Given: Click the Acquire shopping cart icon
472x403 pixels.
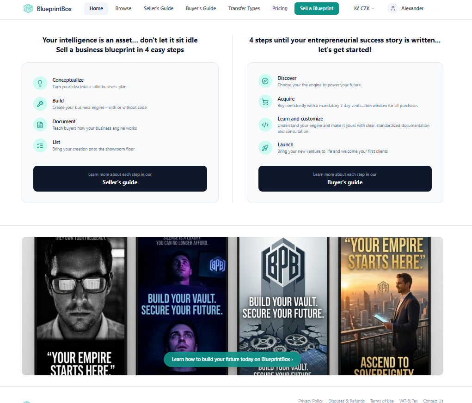Looking at the screenshot, I should pyautogui.click(x=265, y=102).
